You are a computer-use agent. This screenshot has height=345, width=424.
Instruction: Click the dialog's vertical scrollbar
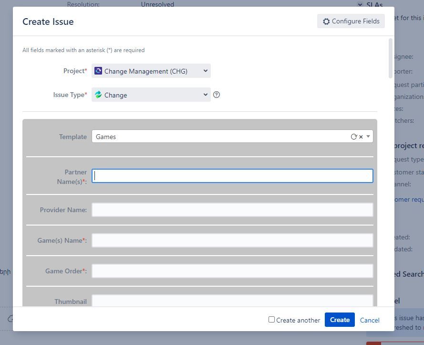[x=390, y=58]
